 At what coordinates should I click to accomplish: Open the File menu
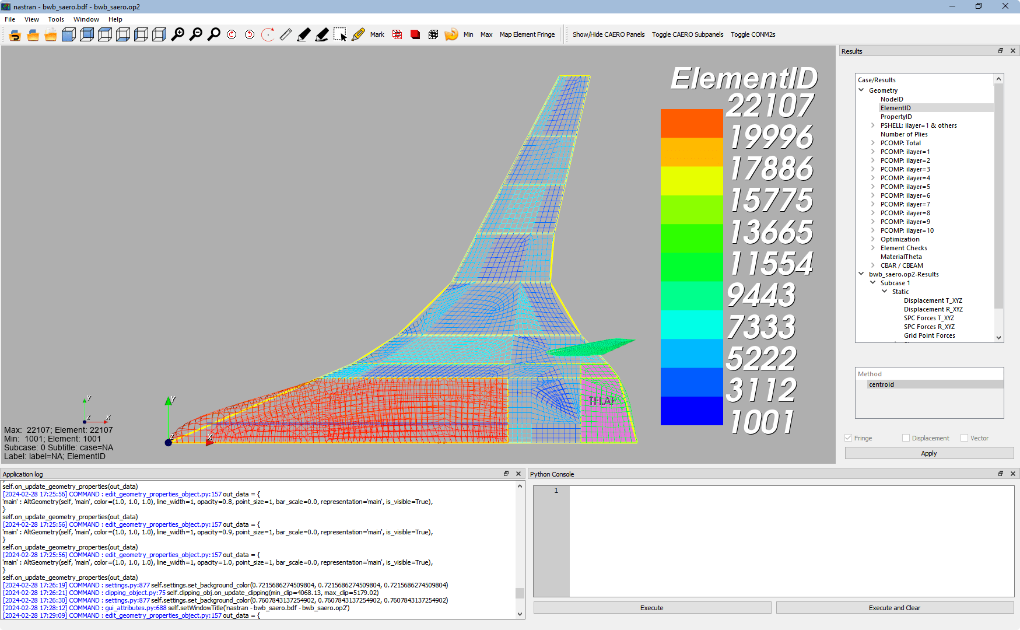(10, 19)
